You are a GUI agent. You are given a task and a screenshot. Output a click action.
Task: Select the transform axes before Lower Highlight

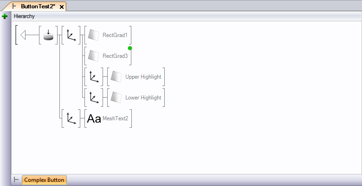pos(94,98)
